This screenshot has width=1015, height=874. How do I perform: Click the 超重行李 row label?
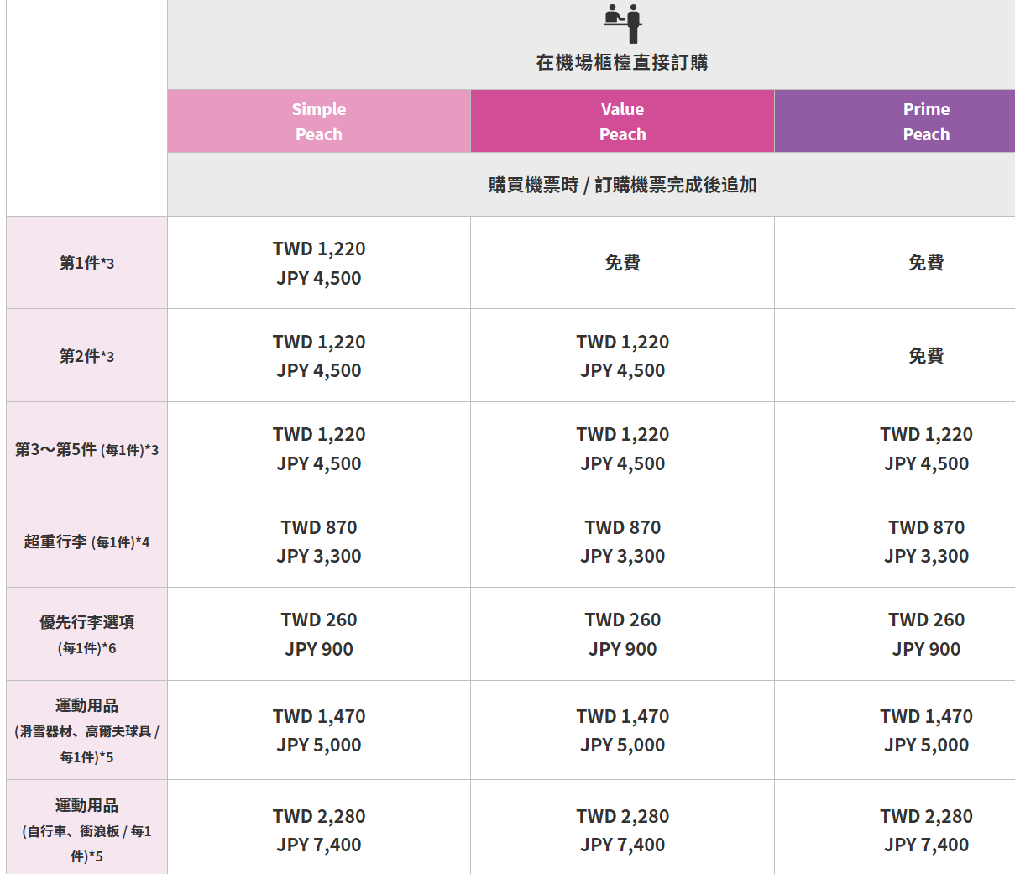[x=87, y=542]
